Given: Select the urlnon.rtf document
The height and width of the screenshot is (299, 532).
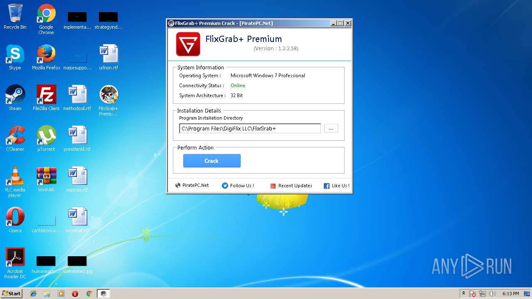Looking at the screenshot, I should click(x=108, y=57).
